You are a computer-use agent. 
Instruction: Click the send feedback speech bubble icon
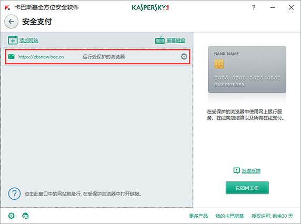(236, 170)
